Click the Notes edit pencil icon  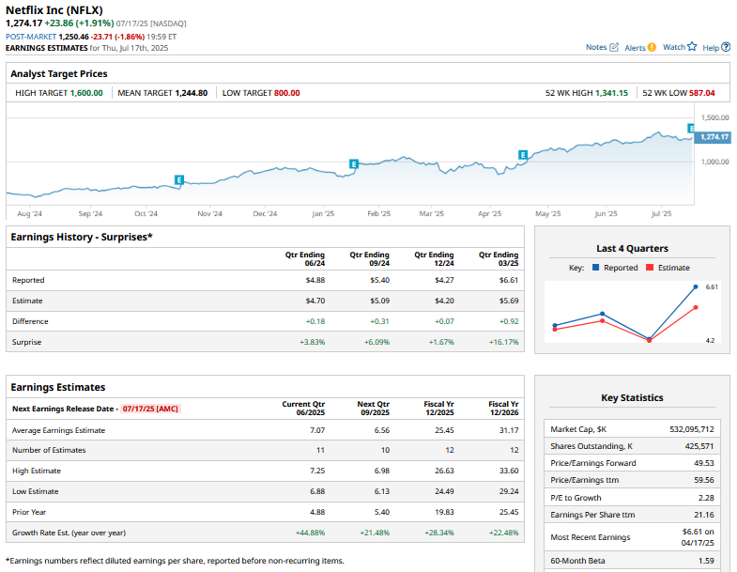pyautogui.click(x=614, y=47)
